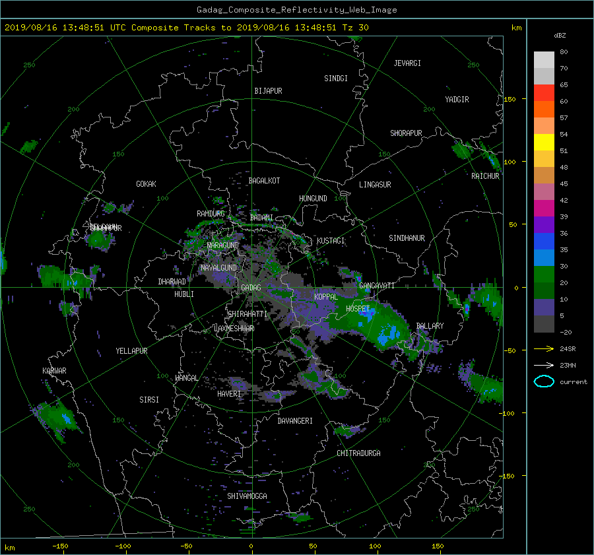Screen dimensions: 594x555
Task: Click the CHITRADURGA city label
Action: click(x=358, y=453)
